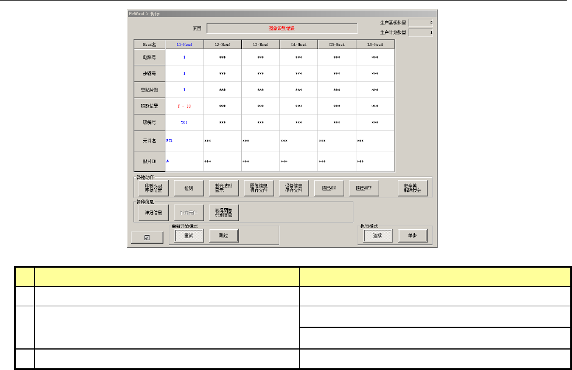Click the 贴片ID row header
Image resolution: width=572 pixels, height=370 pixels.
click(150, 161)
